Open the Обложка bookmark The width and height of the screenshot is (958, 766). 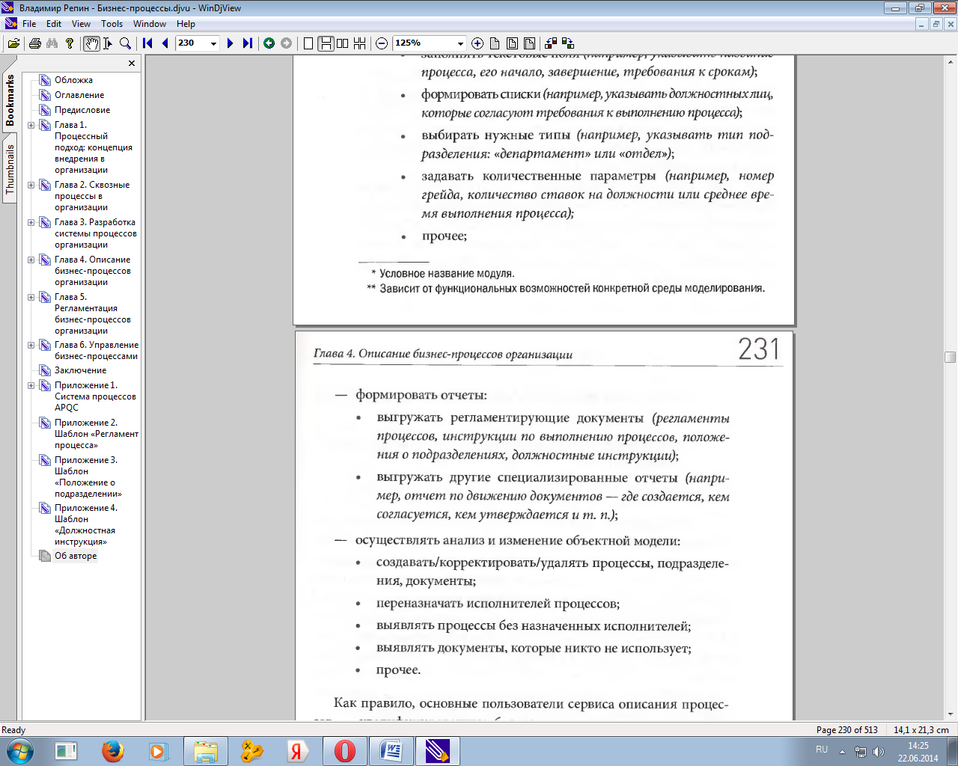[x=73, y=80]
